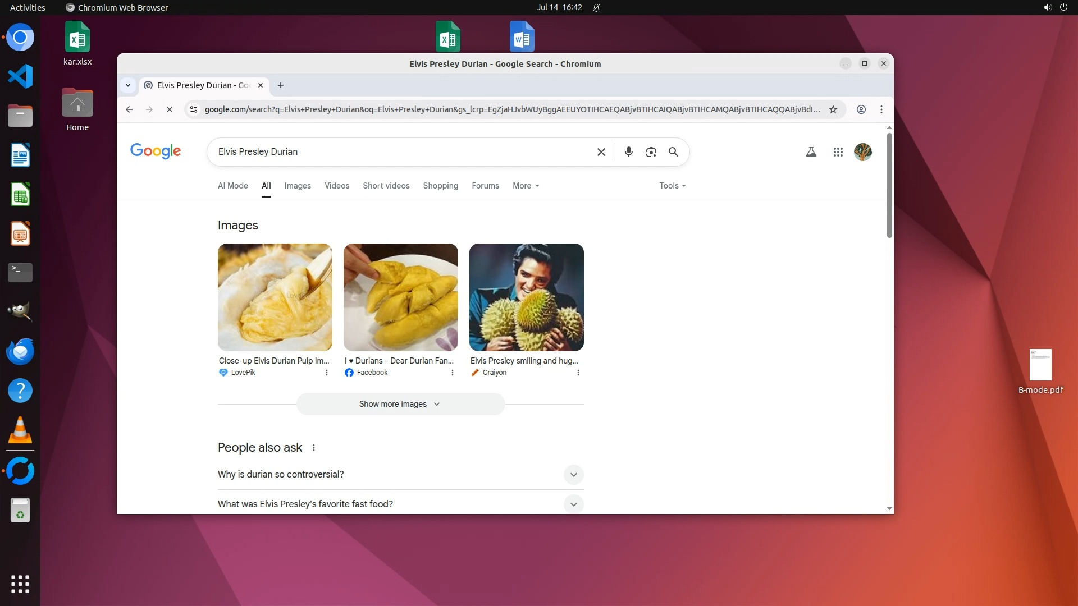Switch to the Images tab
1078x606 pixels.
[x=297, y=186]
